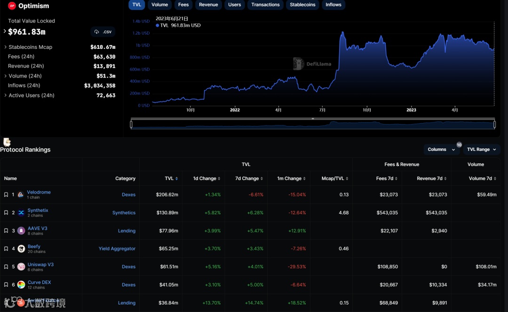Click the Protocol Rankings heading
This screenshot has height=312, width=508.
(x=25, y=149)
